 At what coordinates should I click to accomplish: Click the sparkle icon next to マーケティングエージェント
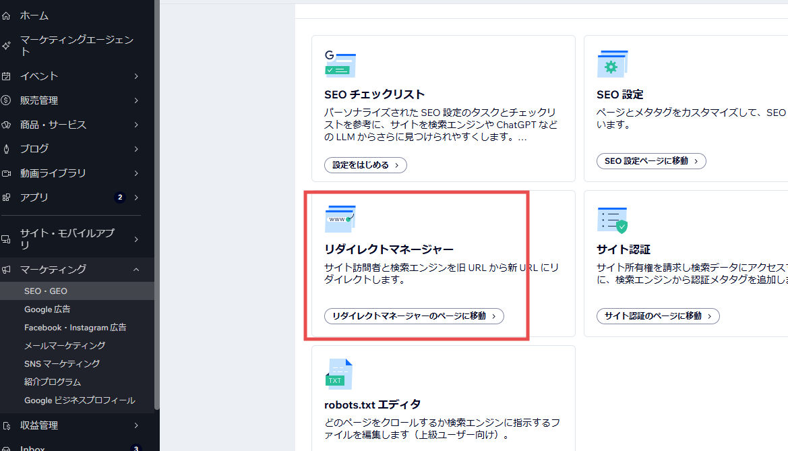click(x=7, y=44)
